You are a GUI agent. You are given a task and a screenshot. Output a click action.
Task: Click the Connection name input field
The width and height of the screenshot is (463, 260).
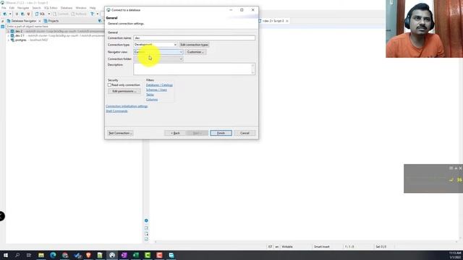coord(194,38)
